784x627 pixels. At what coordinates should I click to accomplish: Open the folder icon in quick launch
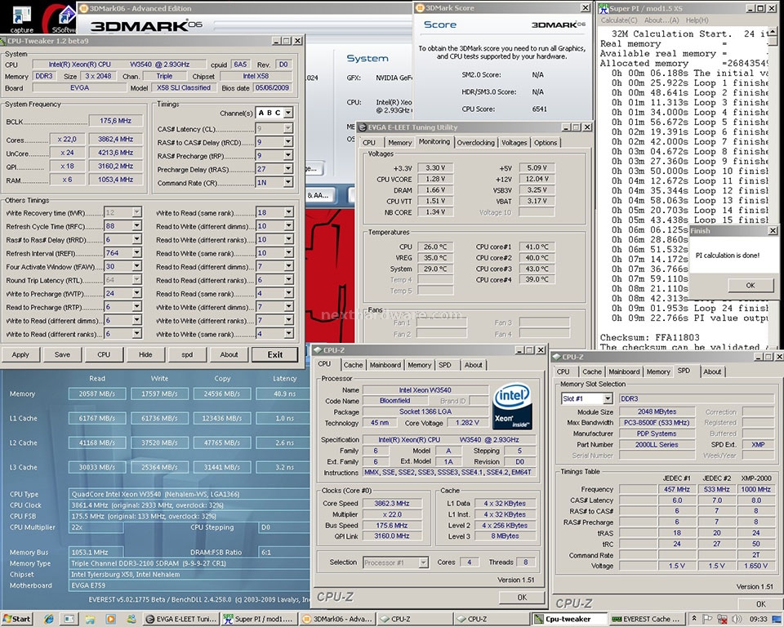coord(90,619)
